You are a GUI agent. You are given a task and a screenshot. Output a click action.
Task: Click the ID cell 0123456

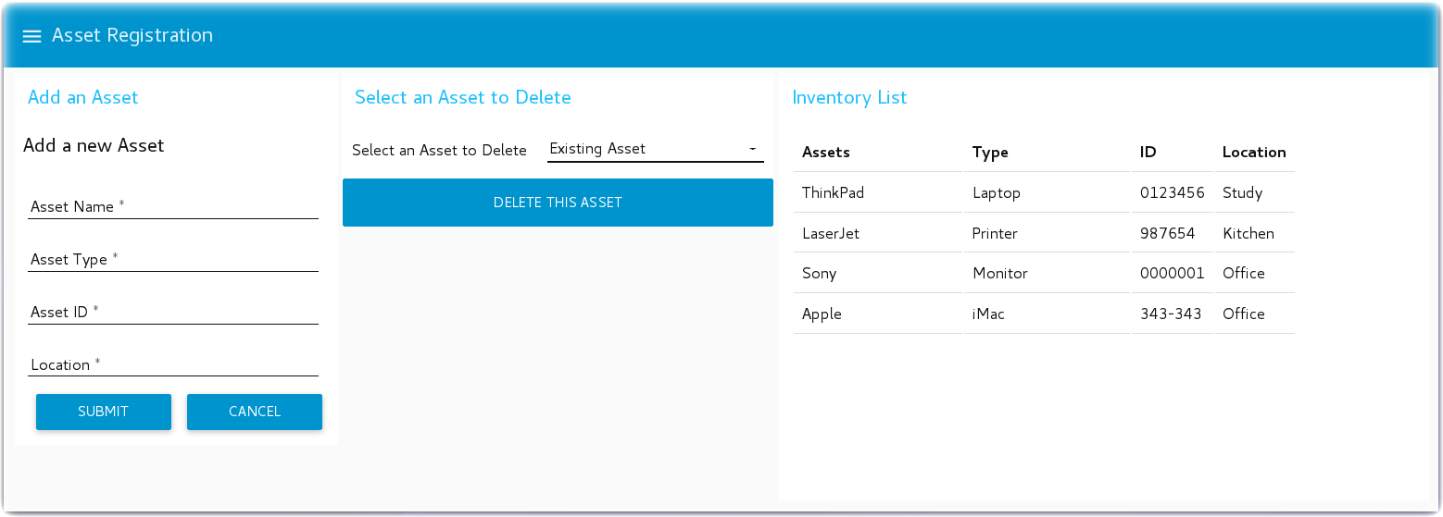1172,193
